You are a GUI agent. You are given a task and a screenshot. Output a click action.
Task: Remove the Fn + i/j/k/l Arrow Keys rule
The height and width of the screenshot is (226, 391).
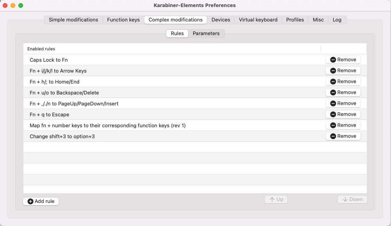[x=343, y=70]
